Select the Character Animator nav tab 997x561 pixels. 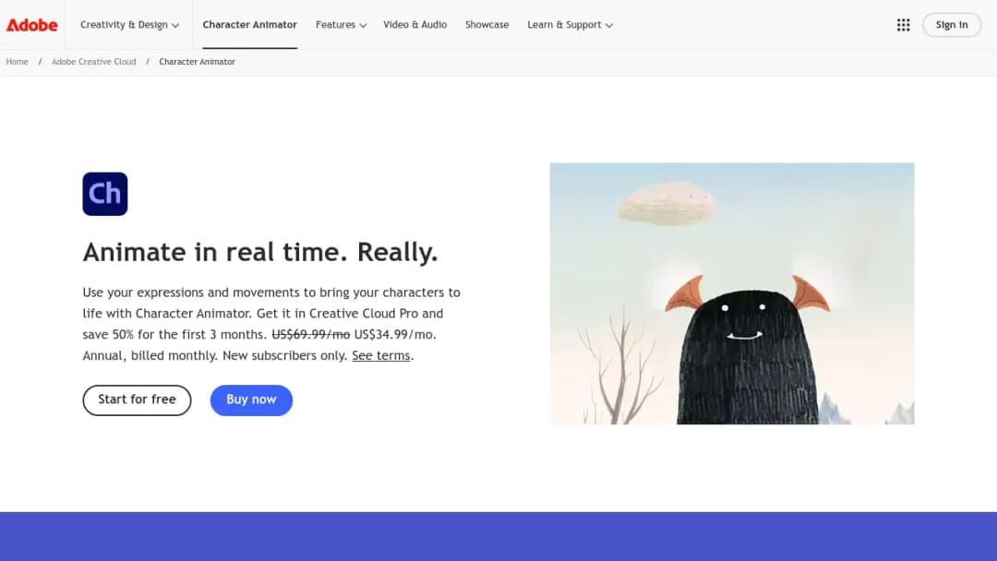(250, 25)
